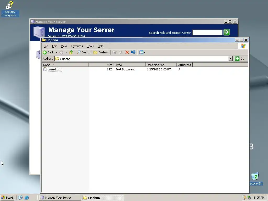Viewport: 268px width, 201px height.
Task: Open the Favorites menu
Action: (77, 46)
